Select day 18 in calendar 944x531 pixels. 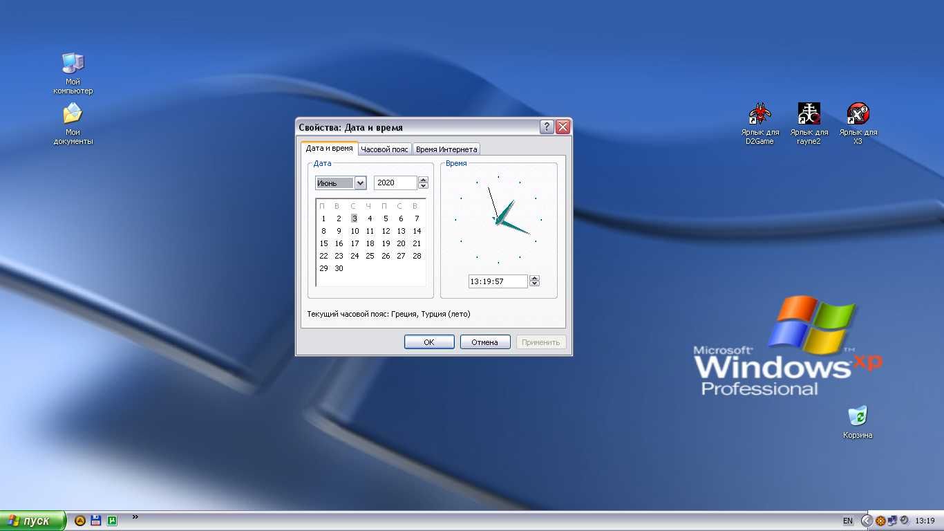pos(370,243)
